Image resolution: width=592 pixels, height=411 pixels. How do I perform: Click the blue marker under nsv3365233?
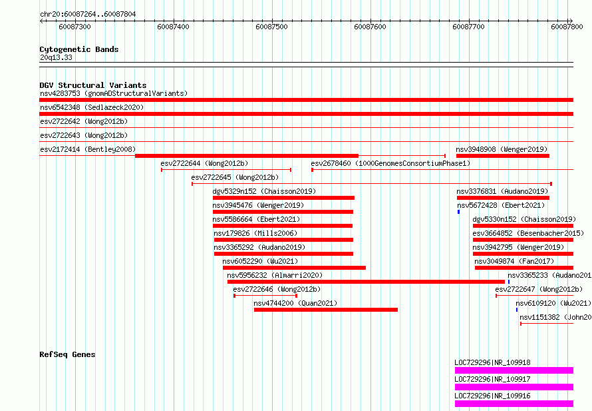point(509,282)
